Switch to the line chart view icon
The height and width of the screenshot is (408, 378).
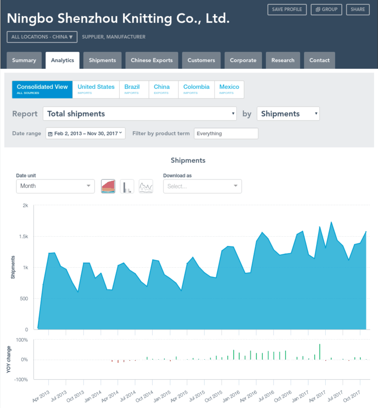(x=146, y=186)
